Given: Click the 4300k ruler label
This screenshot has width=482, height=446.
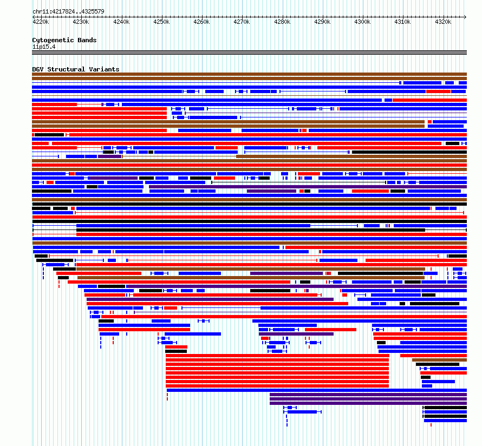Looking at the screenshot, I should click(362, 22).
